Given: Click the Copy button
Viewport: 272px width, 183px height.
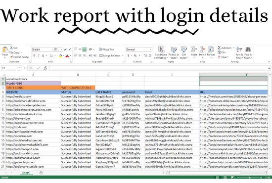Looking at the screenshot, I should coord(14,52).
